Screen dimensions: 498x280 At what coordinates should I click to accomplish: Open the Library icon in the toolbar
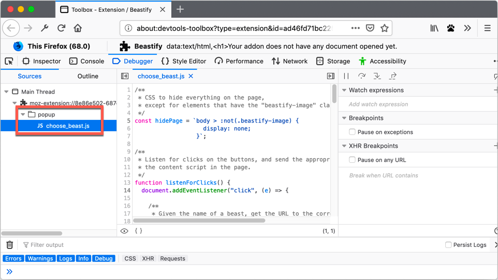[434, 28]
